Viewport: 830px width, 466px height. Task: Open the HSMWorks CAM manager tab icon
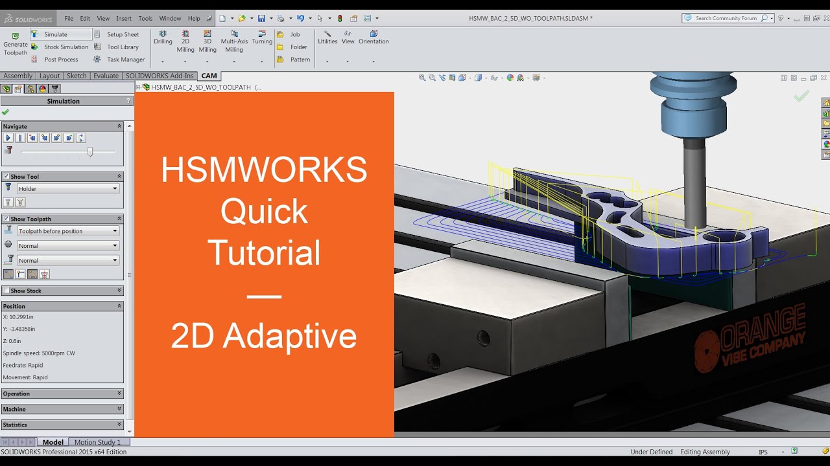(54, 89)
